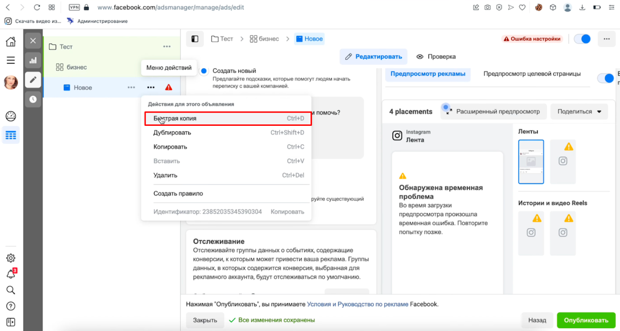620x331 pixels.
Task: Close the editing panel with X icon
Action: (33, 41)
